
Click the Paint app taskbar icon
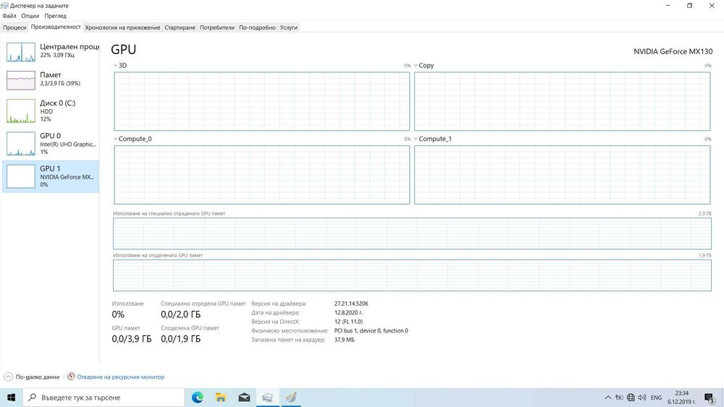pyautogui.click(x=291, y=398)
